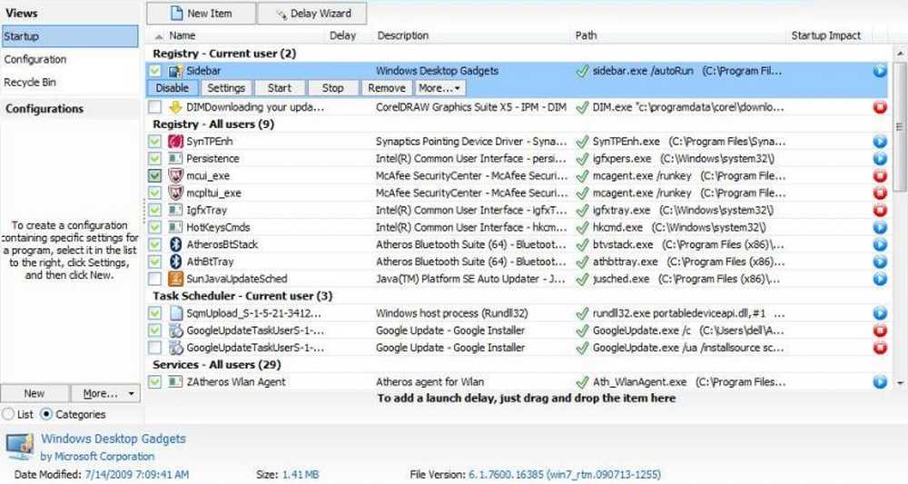Select the unchecked GoogleUpdate /ua task row
This screenshot has width=908, height=484.
tap(518, 348)
